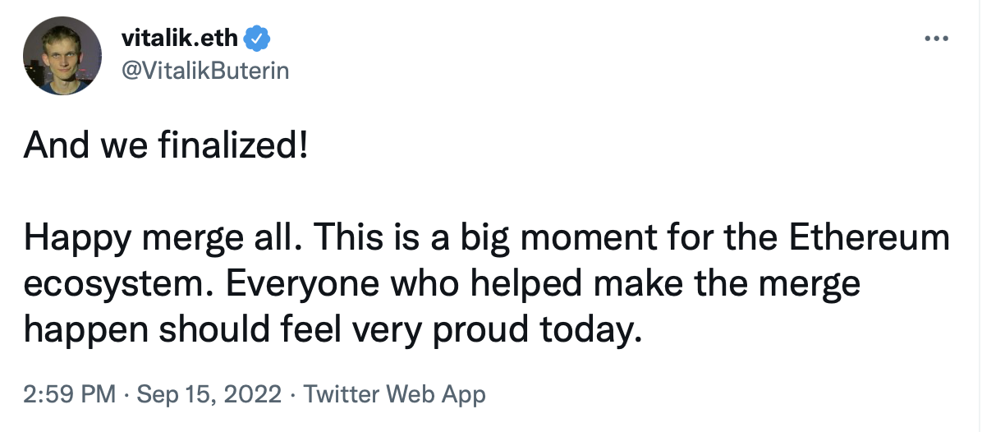Screen dimensions: 982x432
Task: Open the three-dot more options menu
Action: click(936, 39)
